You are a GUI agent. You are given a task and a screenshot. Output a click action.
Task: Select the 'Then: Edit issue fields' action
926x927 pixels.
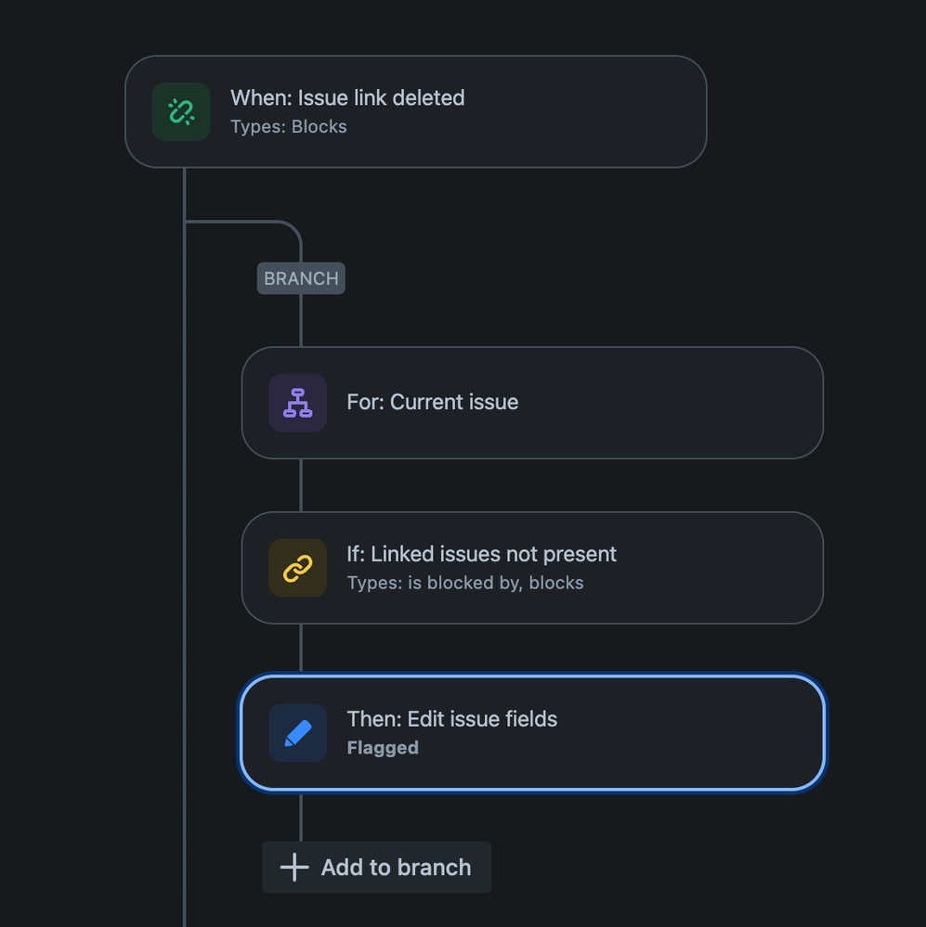click(x=451, y=719)
